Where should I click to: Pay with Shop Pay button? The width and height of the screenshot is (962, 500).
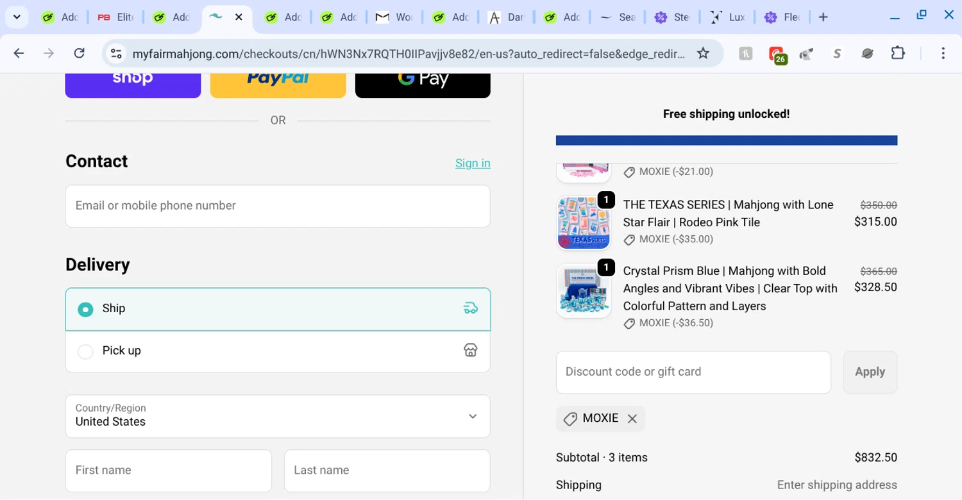coord(133,85)
